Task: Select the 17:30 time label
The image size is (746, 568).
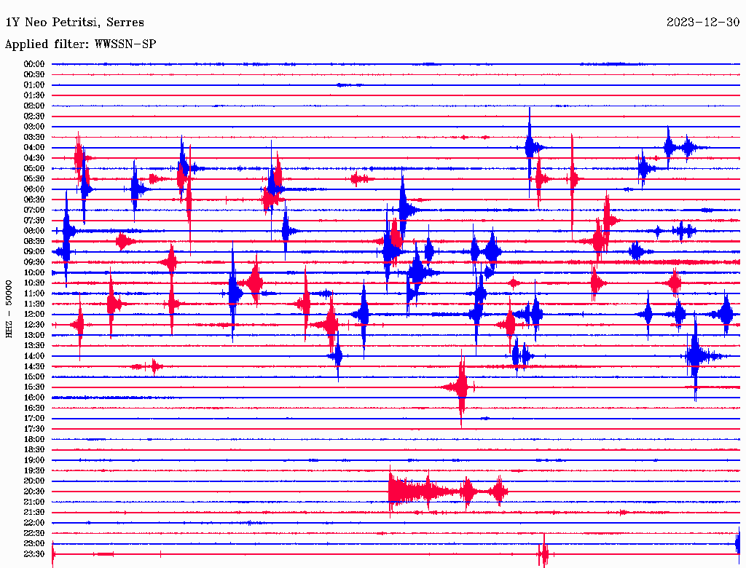Action: tap(34, 429)
